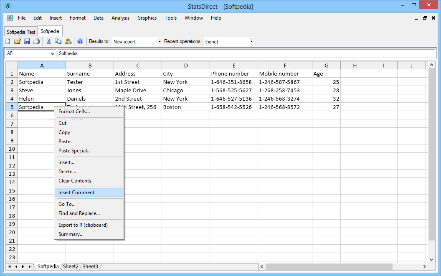Open the Tools menu
The width and height of the screenshot is (441, 276).
[170, 18]
